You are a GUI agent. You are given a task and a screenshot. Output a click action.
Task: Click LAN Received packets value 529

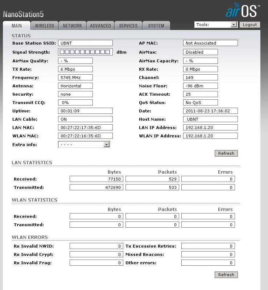point(152,179)
